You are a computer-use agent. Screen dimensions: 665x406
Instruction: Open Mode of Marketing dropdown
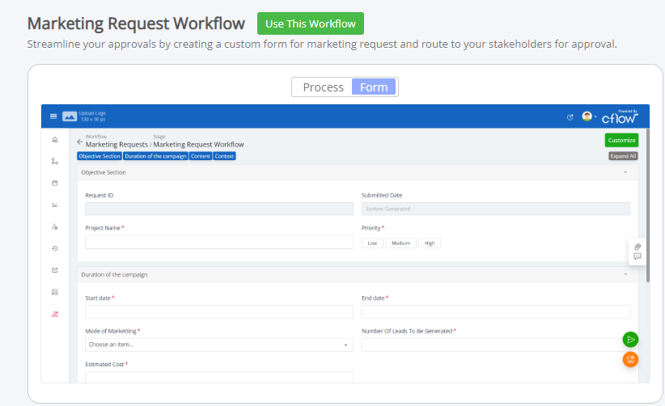219,345
